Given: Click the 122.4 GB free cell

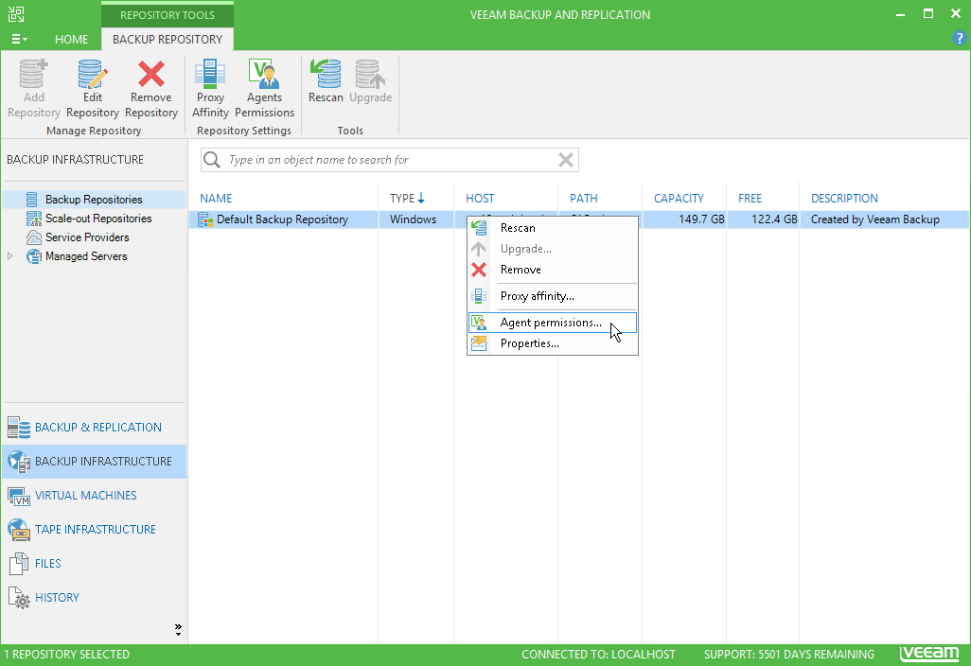Looking at the screenshot, I should (x=774, y=219).
